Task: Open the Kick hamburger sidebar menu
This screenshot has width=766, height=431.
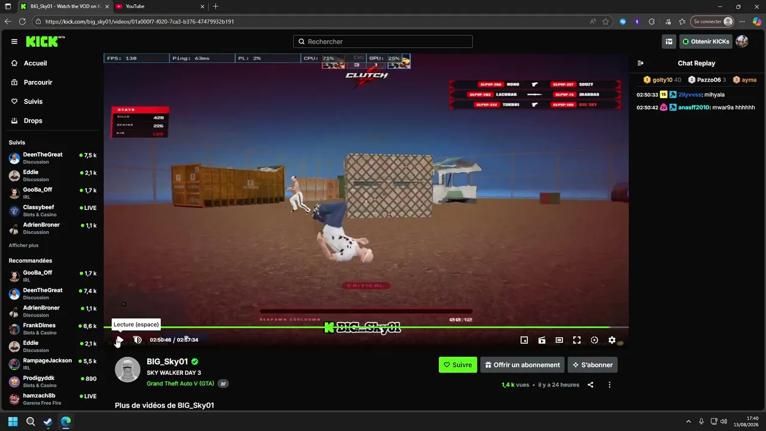Action: pyautogui.click(x=14, y=41)
